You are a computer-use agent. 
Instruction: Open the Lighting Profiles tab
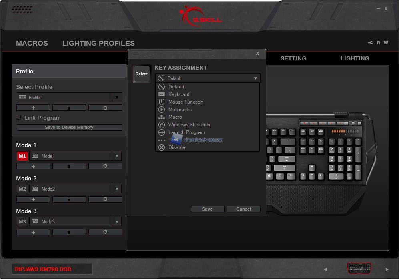click(x=98, y=43)
